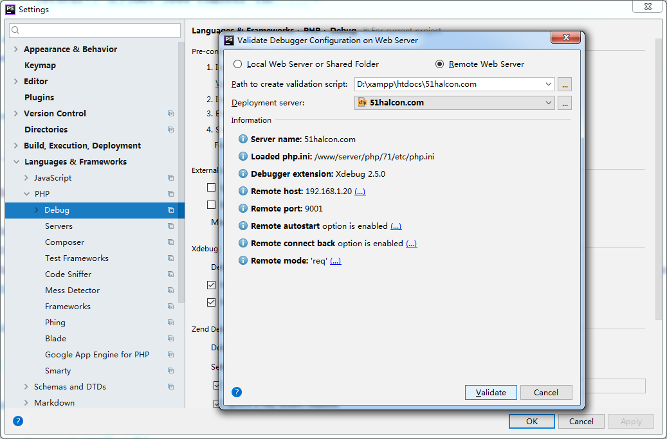The image size is (667, 439).
Task: Click the project-level icon beside the PHP row
Action: (x=170, y=193)
